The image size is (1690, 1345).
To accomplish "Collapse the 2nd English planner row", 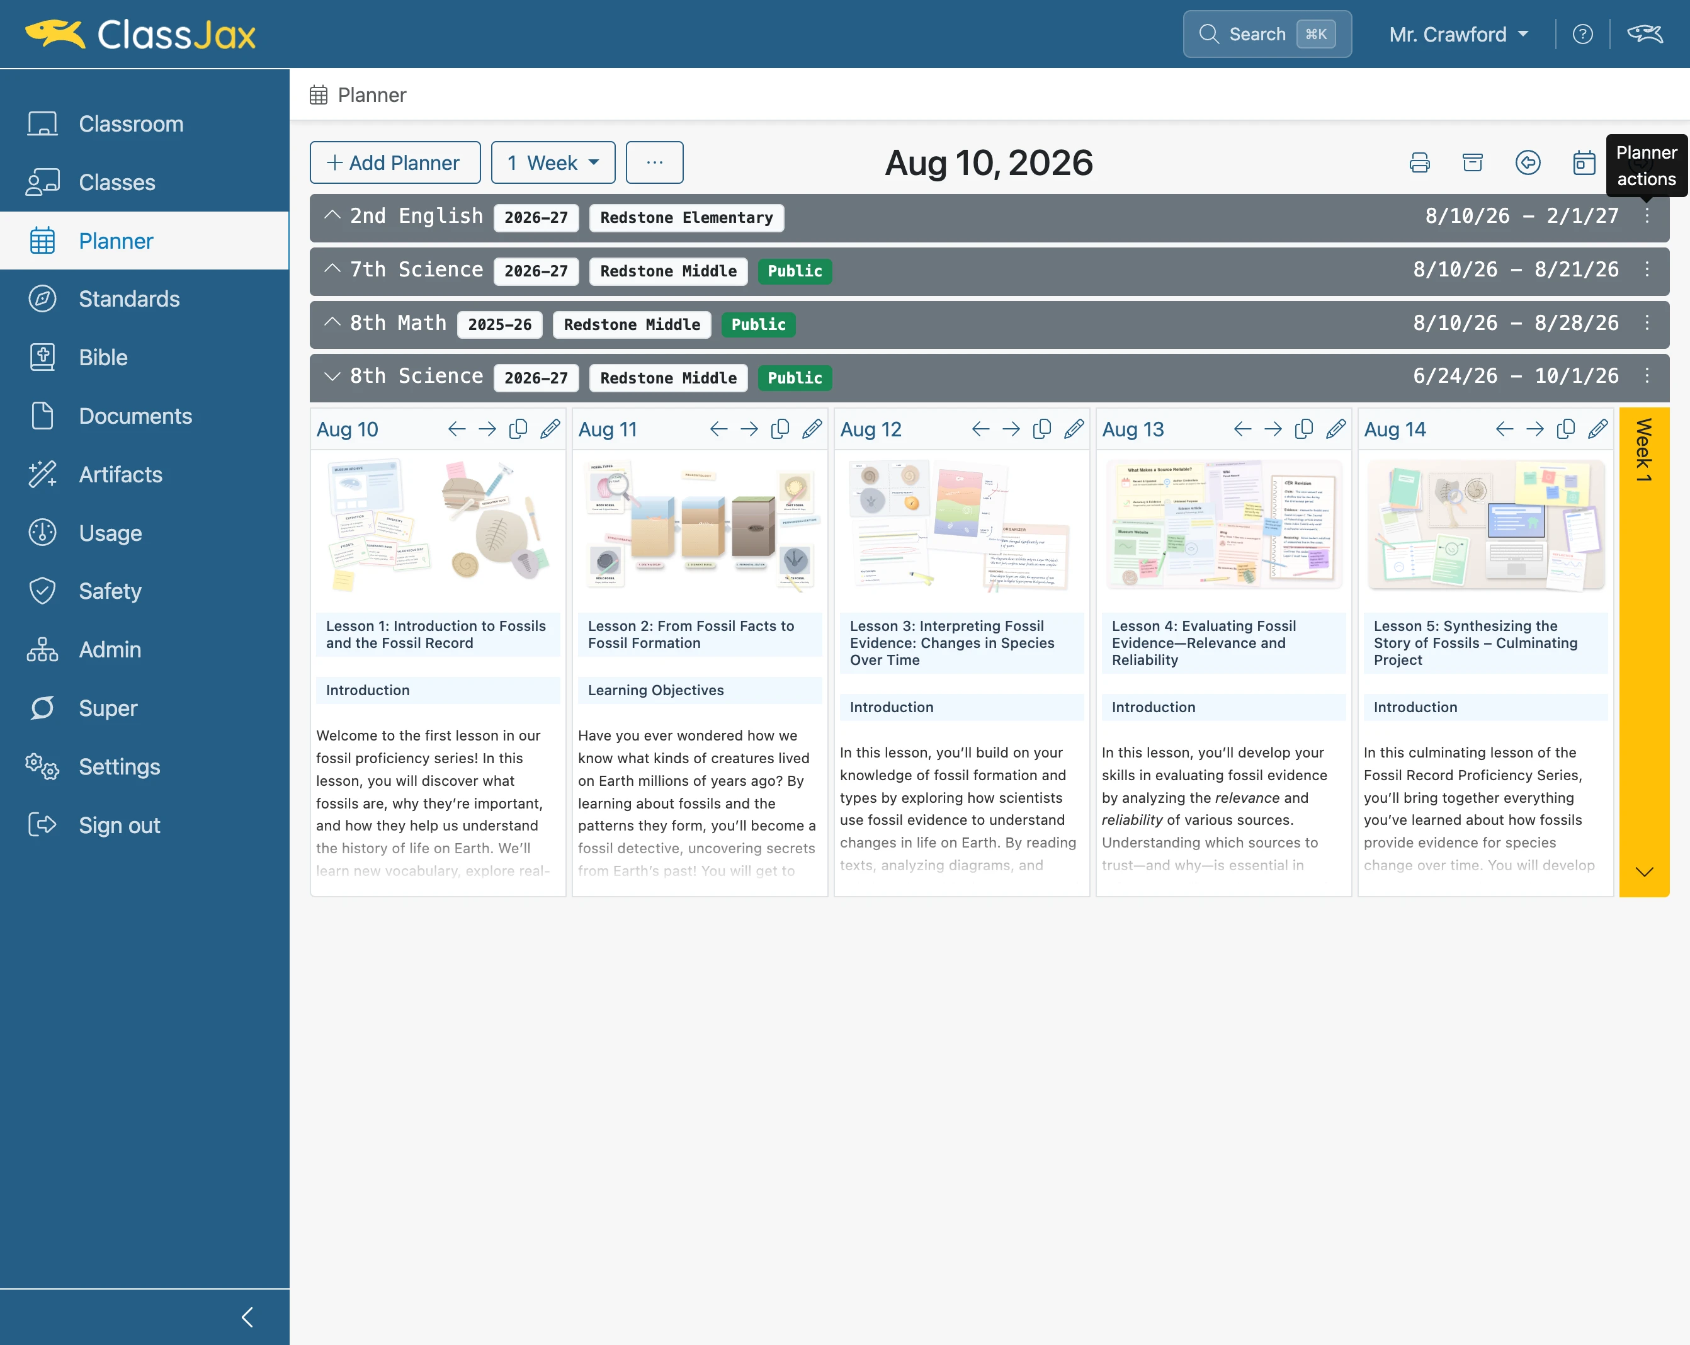I will pos(332,215).
